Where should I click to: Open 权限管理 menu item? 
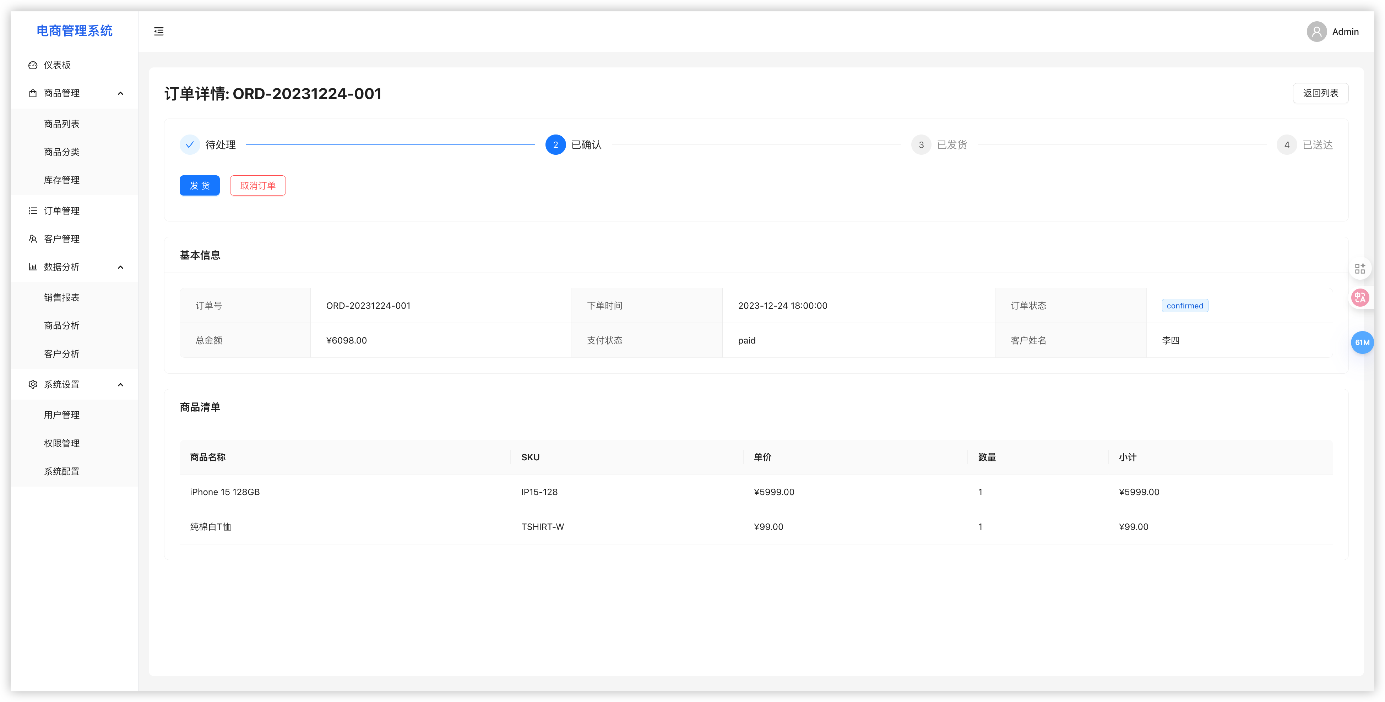point(62,444)
